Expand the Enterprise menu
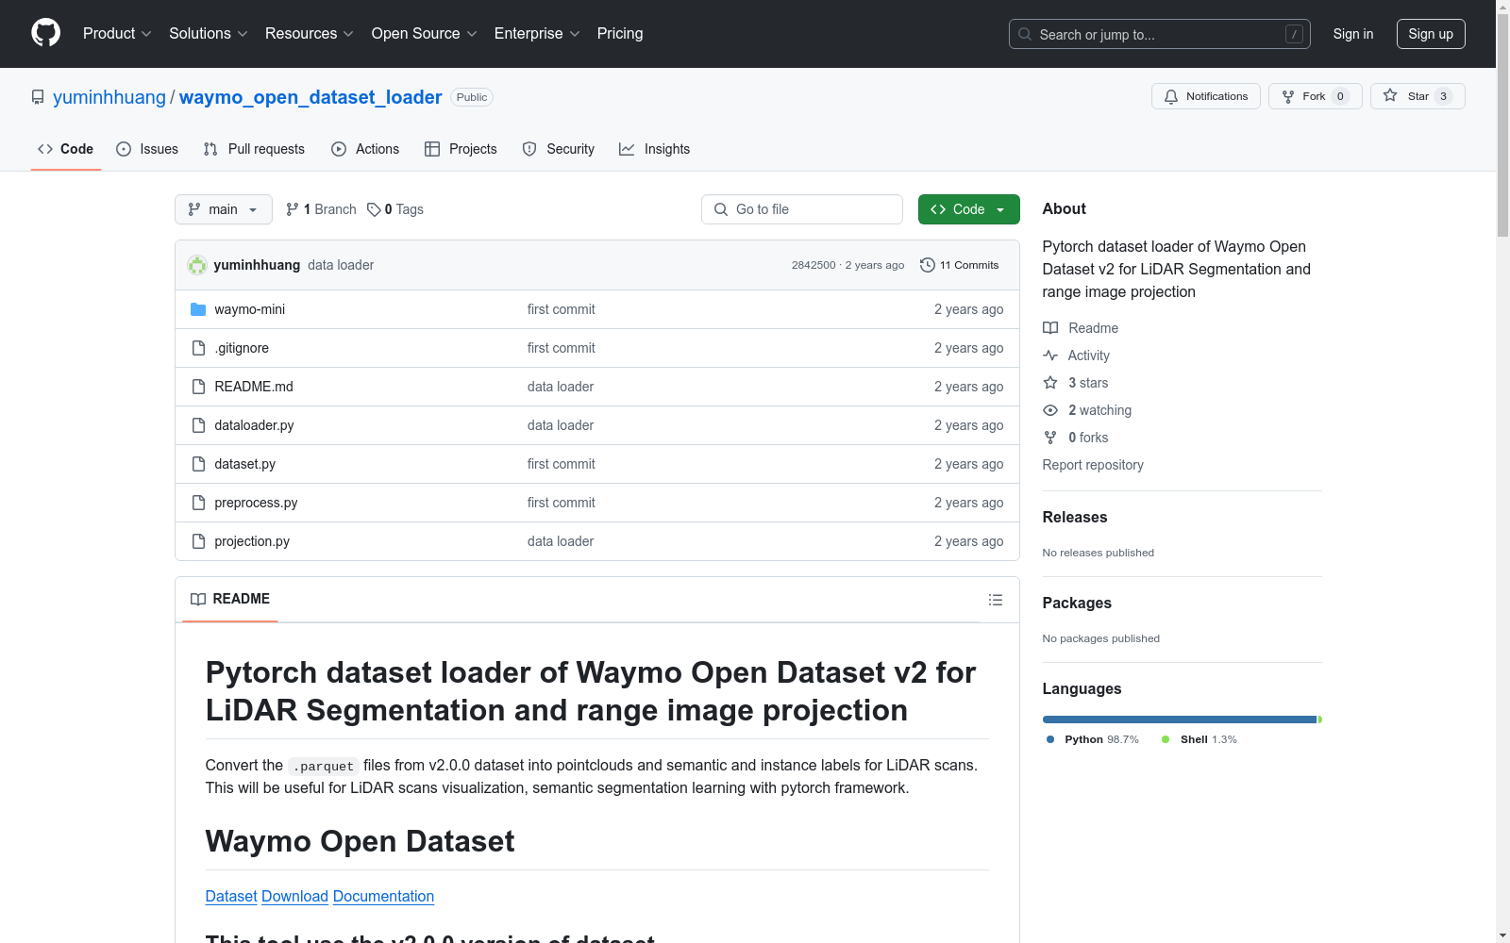 pos(537,33)
